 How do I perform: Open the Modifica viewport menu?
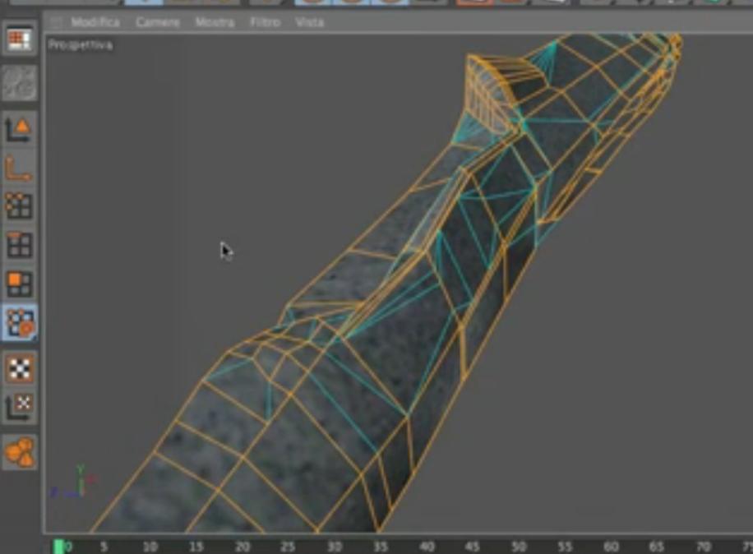(95, 22)
